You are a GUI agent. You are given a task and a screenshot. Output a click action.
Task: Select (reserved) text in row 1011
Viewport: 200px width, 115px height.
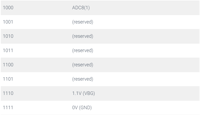click(x=83, y=50)
